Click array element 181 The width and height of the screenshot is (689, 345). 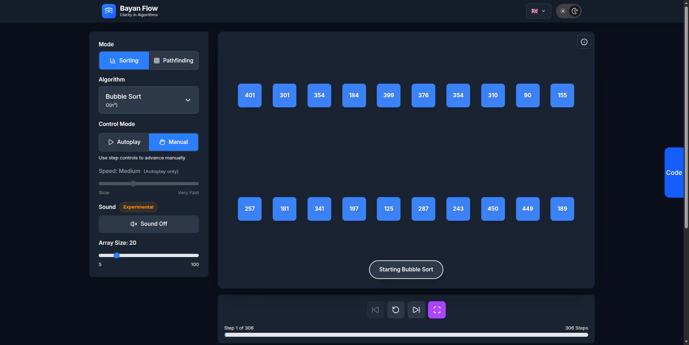[285, 209]
